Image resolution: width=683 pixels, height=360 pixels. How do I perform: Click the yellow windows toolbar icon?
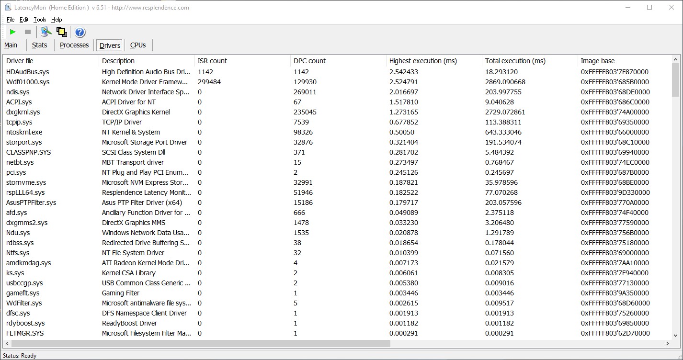pyautogui.click(x=61, y=32)
